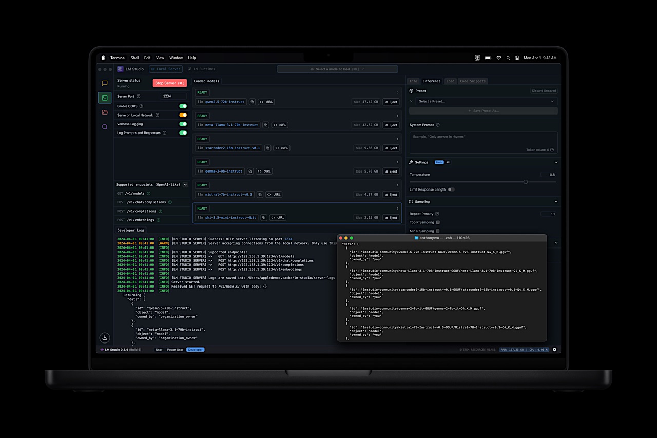Check the Top P Sampling checkbox
The image size is (657, 438).
438,222
